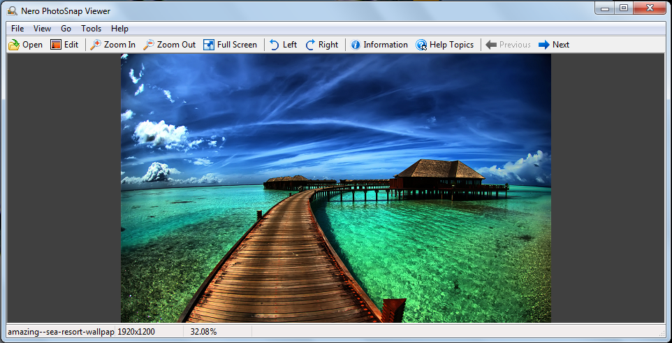This screenshot has width=672, height=343.
Task: Click the Full Screen icon
Action: (x=209, y=45)
